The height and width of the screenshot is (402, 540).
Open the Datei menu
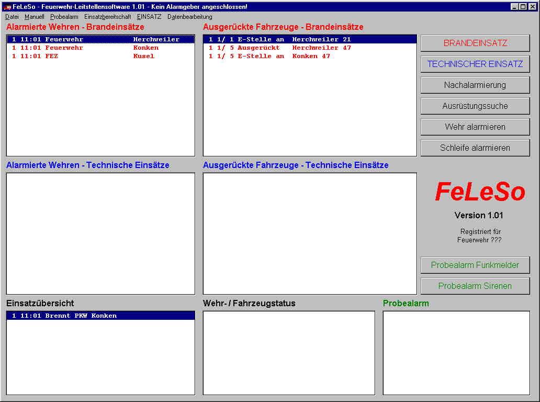point(12,17)
